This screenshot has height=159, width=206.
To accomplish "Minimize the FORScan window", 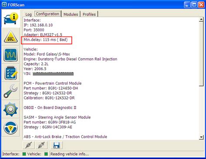I will pos(187,5).
